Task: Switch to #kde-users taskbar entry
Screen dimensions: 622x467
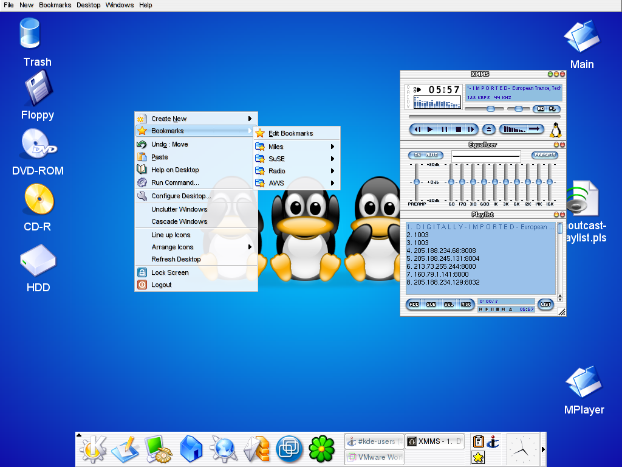Action: [x=374, y=441]
